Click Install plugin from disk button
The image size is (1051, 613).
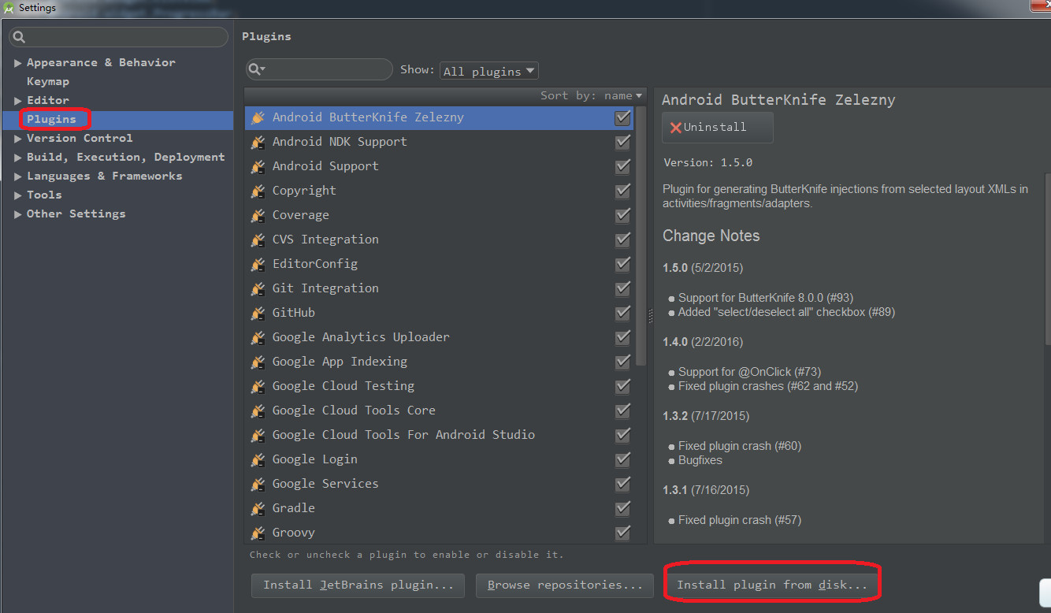[771, 585]
